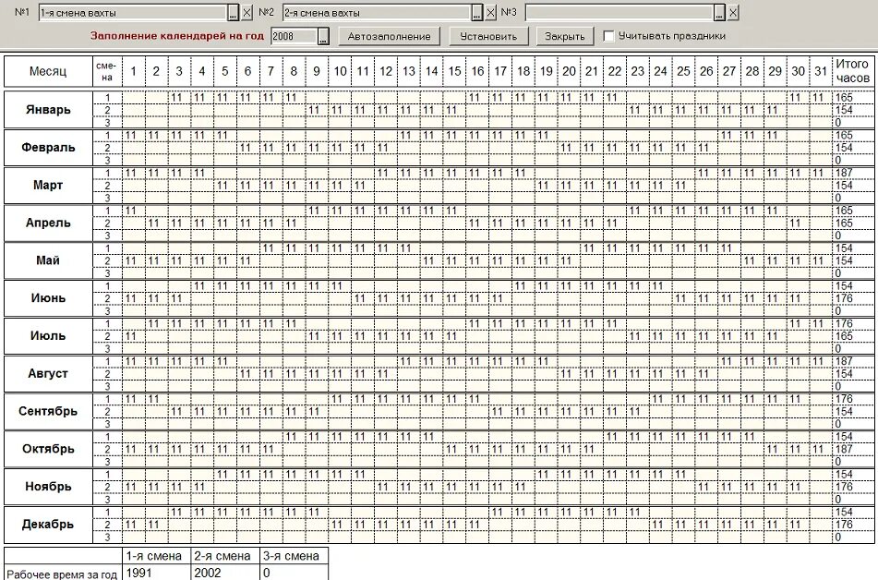Image resolution: width=878 pixels, height=580 pixels.
Task: Click Апрель shift 1, day 1 cell
Action: tap(133, 211)
